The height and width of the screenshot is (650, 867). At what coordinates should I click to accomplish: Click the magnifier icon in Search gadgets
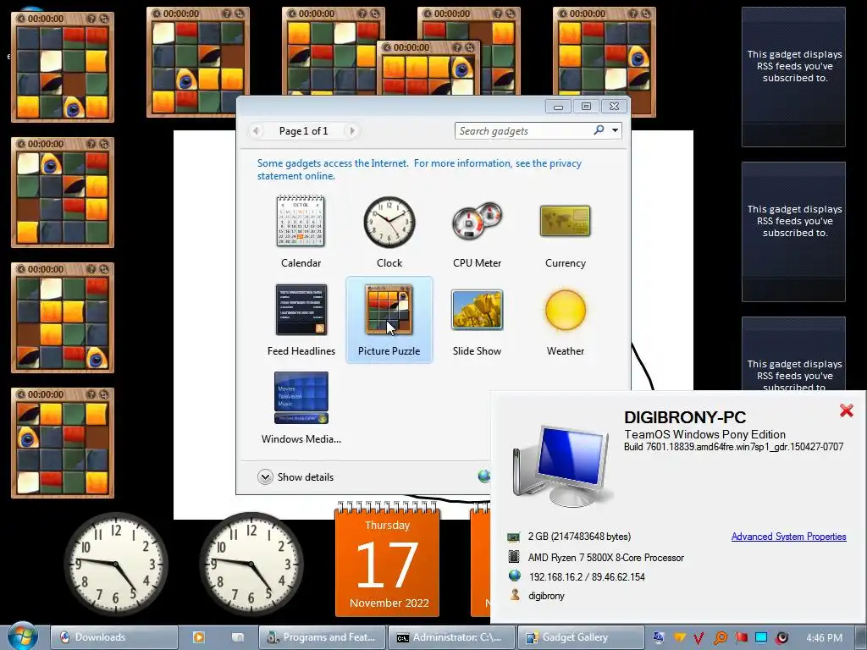[x=599, y=130]
